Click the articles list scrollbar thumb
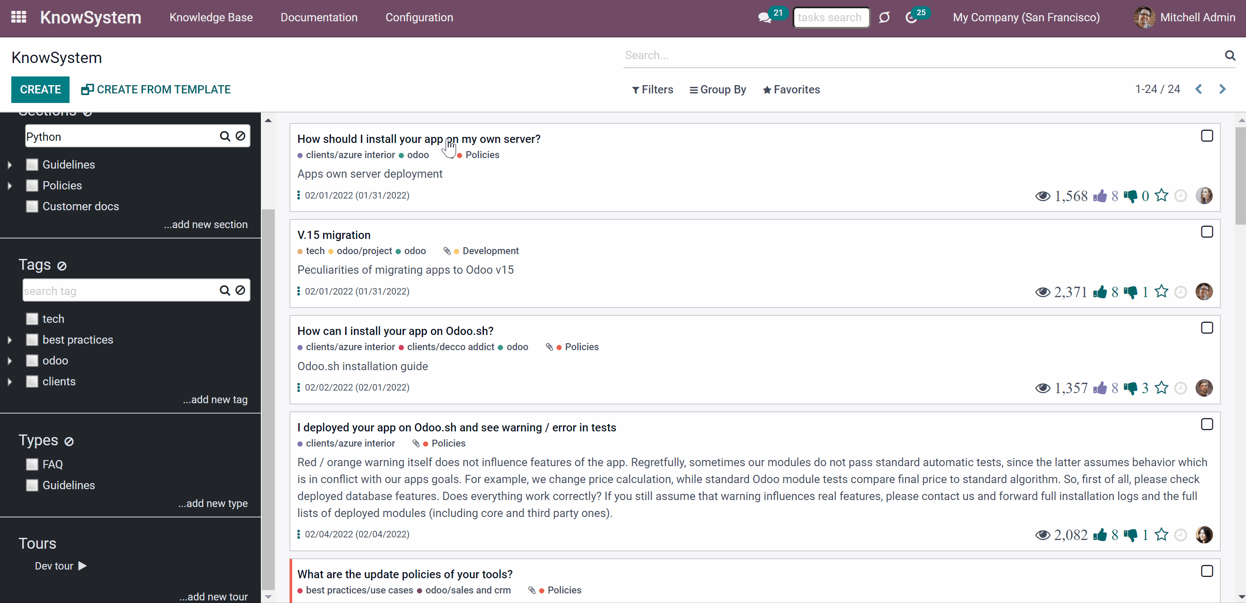This screenshot has width=1246, height=603. (1241, 176)
